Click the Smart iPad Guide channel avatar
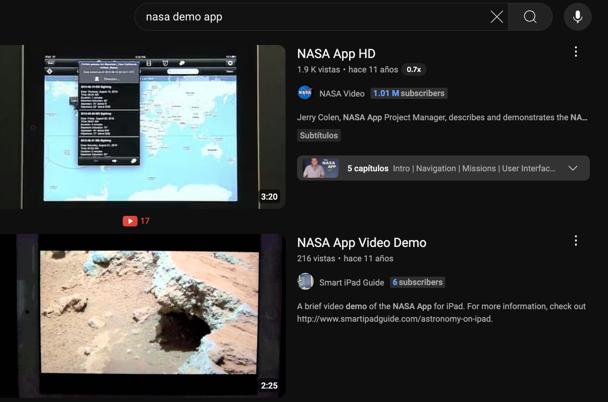Viewport: 608px width, 402px height. tap(305, 282)
